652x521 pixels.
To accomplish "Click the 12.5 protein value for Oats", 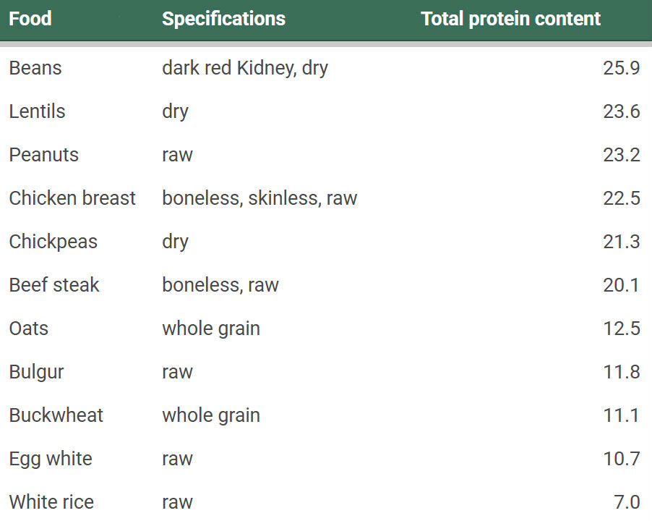I will (x=621, y=329).
